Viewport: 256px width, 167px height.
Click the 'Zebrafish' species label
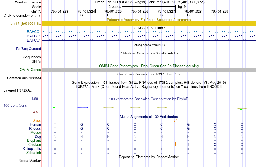(x=34, y=153)
